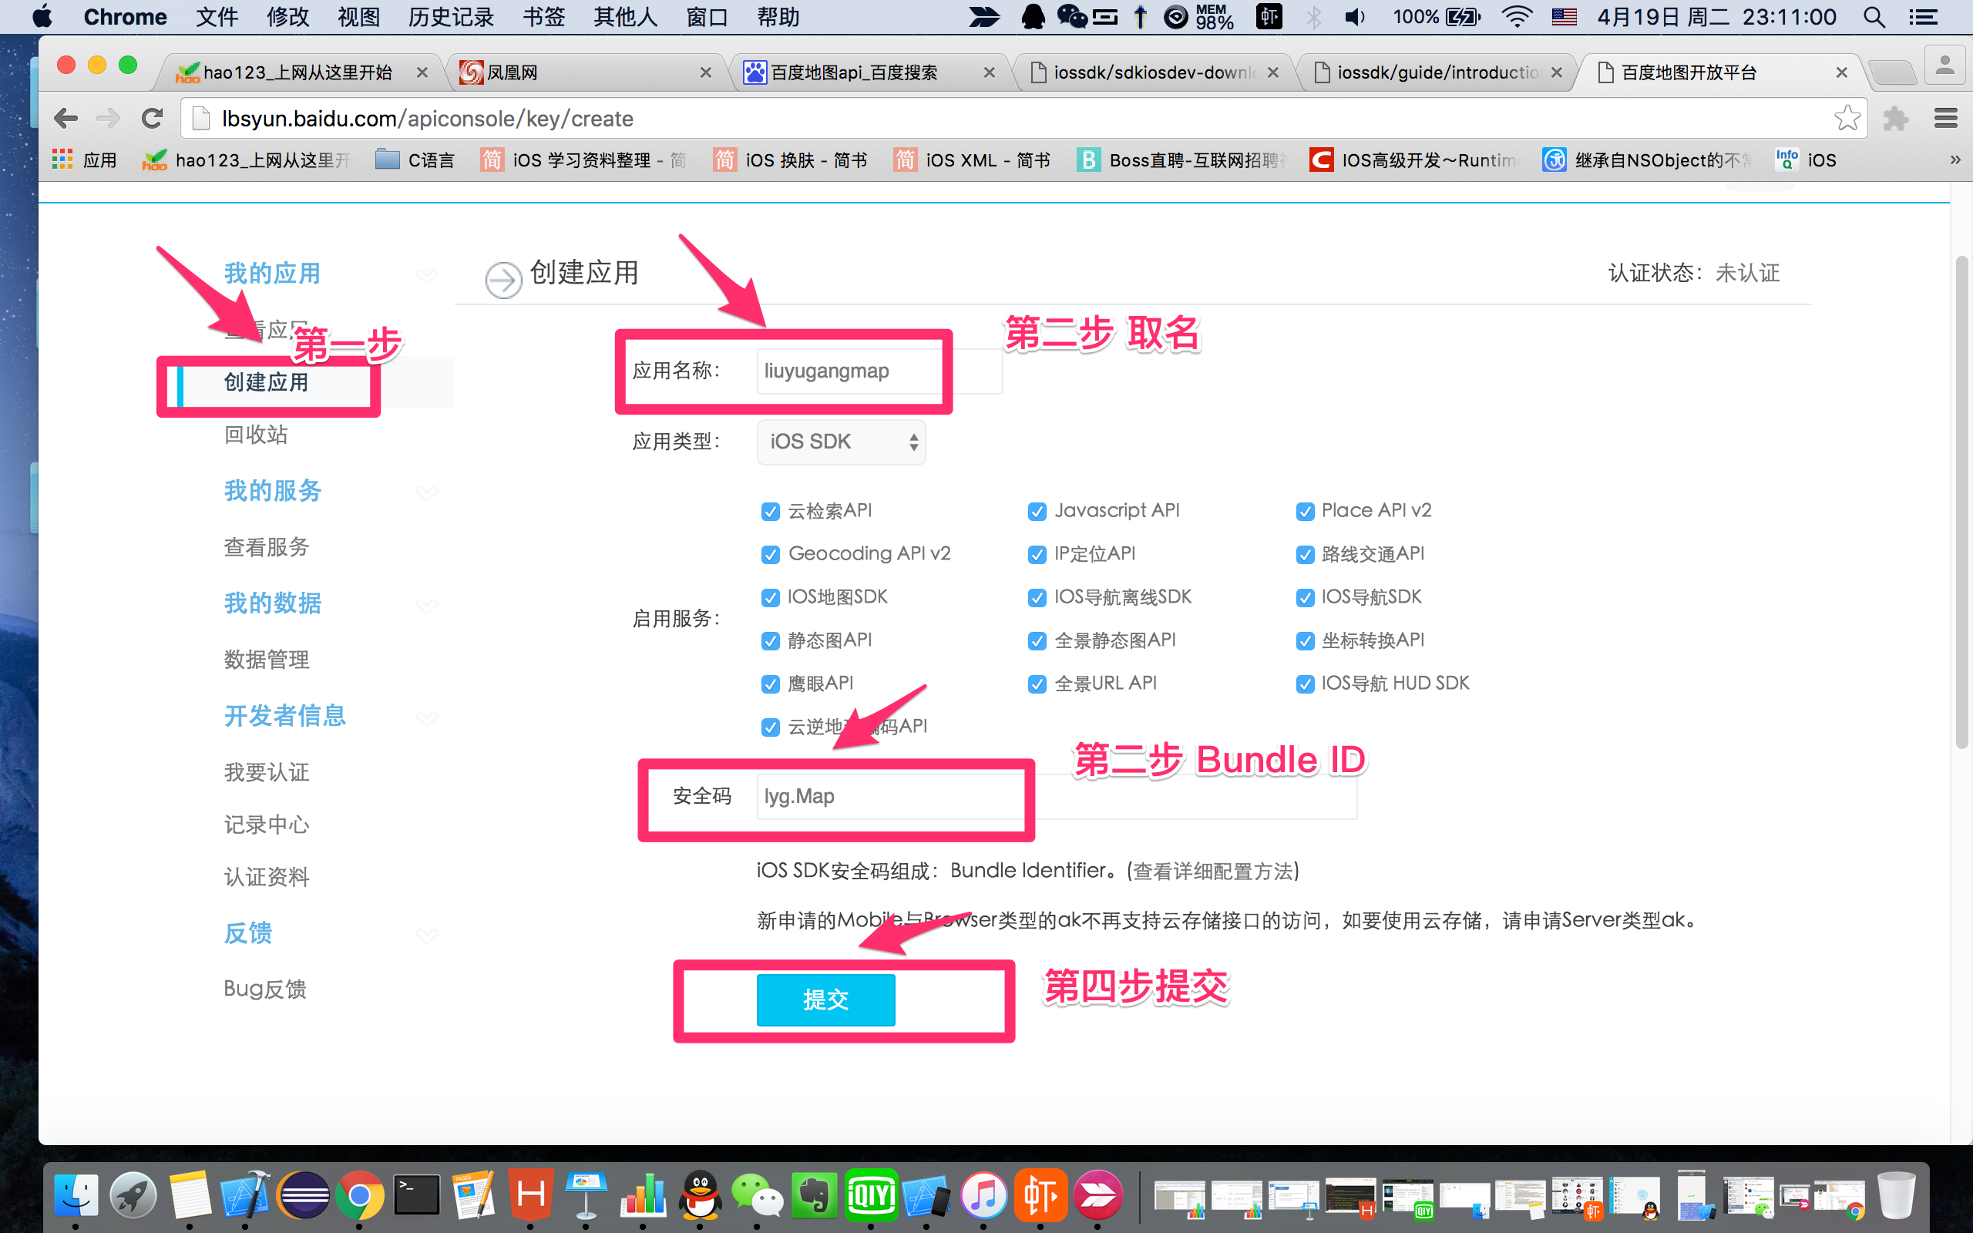Viewport: 1973px width, 1233px height.
Task: Open the Chrome extensions puzzle icon
Action: tap(1897, 119)
